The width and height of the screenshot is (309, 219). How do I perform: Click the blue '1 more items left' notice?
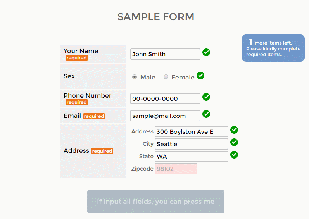pyautogui.click(x=273, y=48)
